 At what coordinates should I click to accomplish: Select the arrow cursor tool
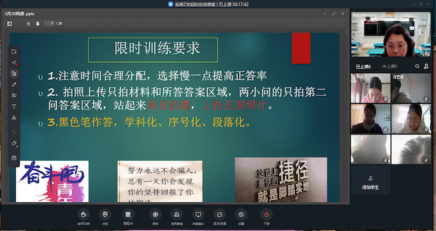tap(14, 73)
